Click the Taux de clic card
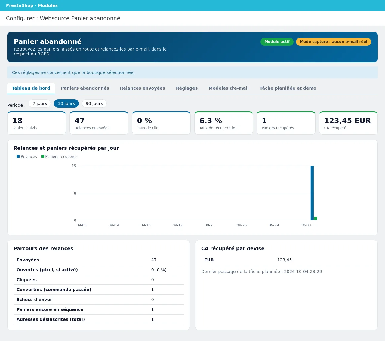The height and width of the screenshot is (341, 385). click(x=161, y=123)
